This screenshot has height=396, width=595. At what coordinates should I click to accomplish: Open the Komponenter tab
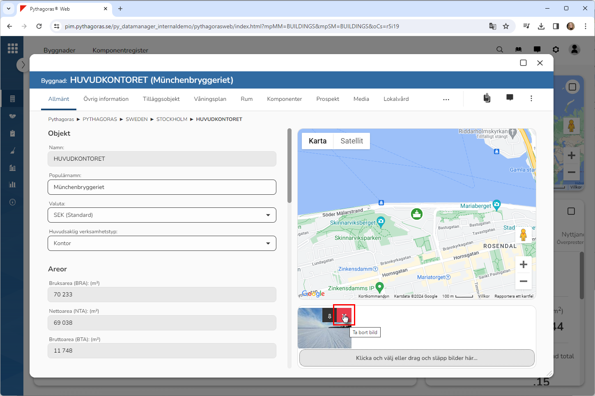284,99
